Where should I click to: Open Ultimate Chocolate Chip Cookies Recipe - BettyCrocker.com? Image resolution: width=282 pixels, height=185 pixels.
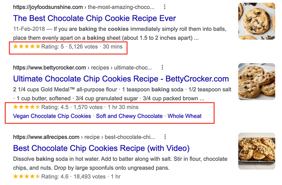tap(121, 79)
